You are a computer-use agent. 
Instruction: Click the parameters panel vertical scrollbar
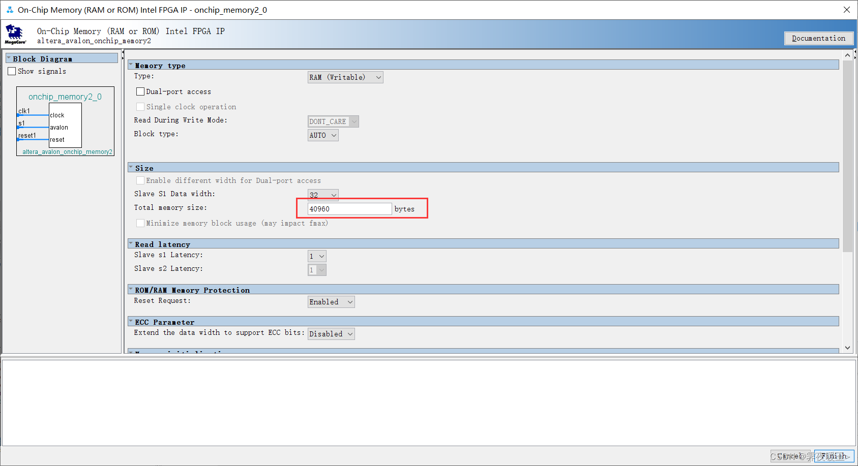(x=847, y=157)
